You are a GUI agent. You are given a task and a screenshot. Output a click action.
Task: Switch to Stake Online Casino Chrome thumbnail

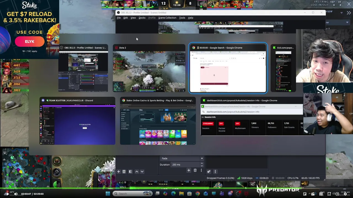pyautogui.click(x=158, y=121)
